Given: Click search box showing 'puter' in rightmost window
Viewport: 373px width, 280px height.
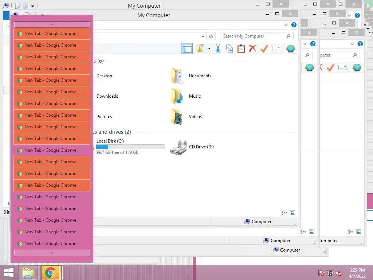Looking at the screenshot, I should pos(340,55).
